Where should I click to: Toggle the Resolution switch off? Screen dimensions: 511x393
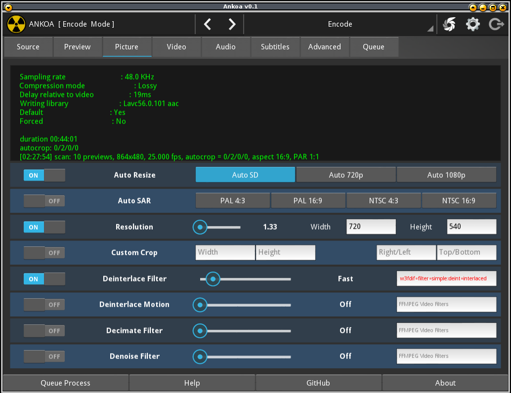(44, 227)
